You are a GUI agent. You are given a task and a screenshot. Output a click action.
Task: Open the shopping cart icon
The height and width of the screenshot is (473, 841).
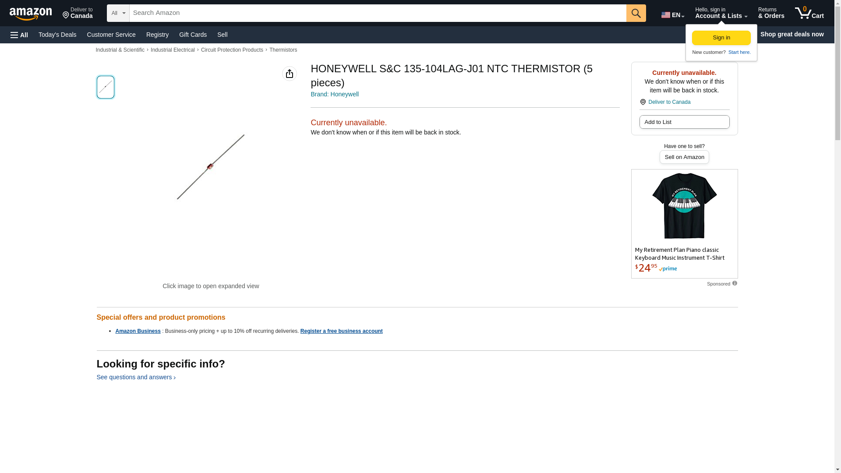pos(809,13)
